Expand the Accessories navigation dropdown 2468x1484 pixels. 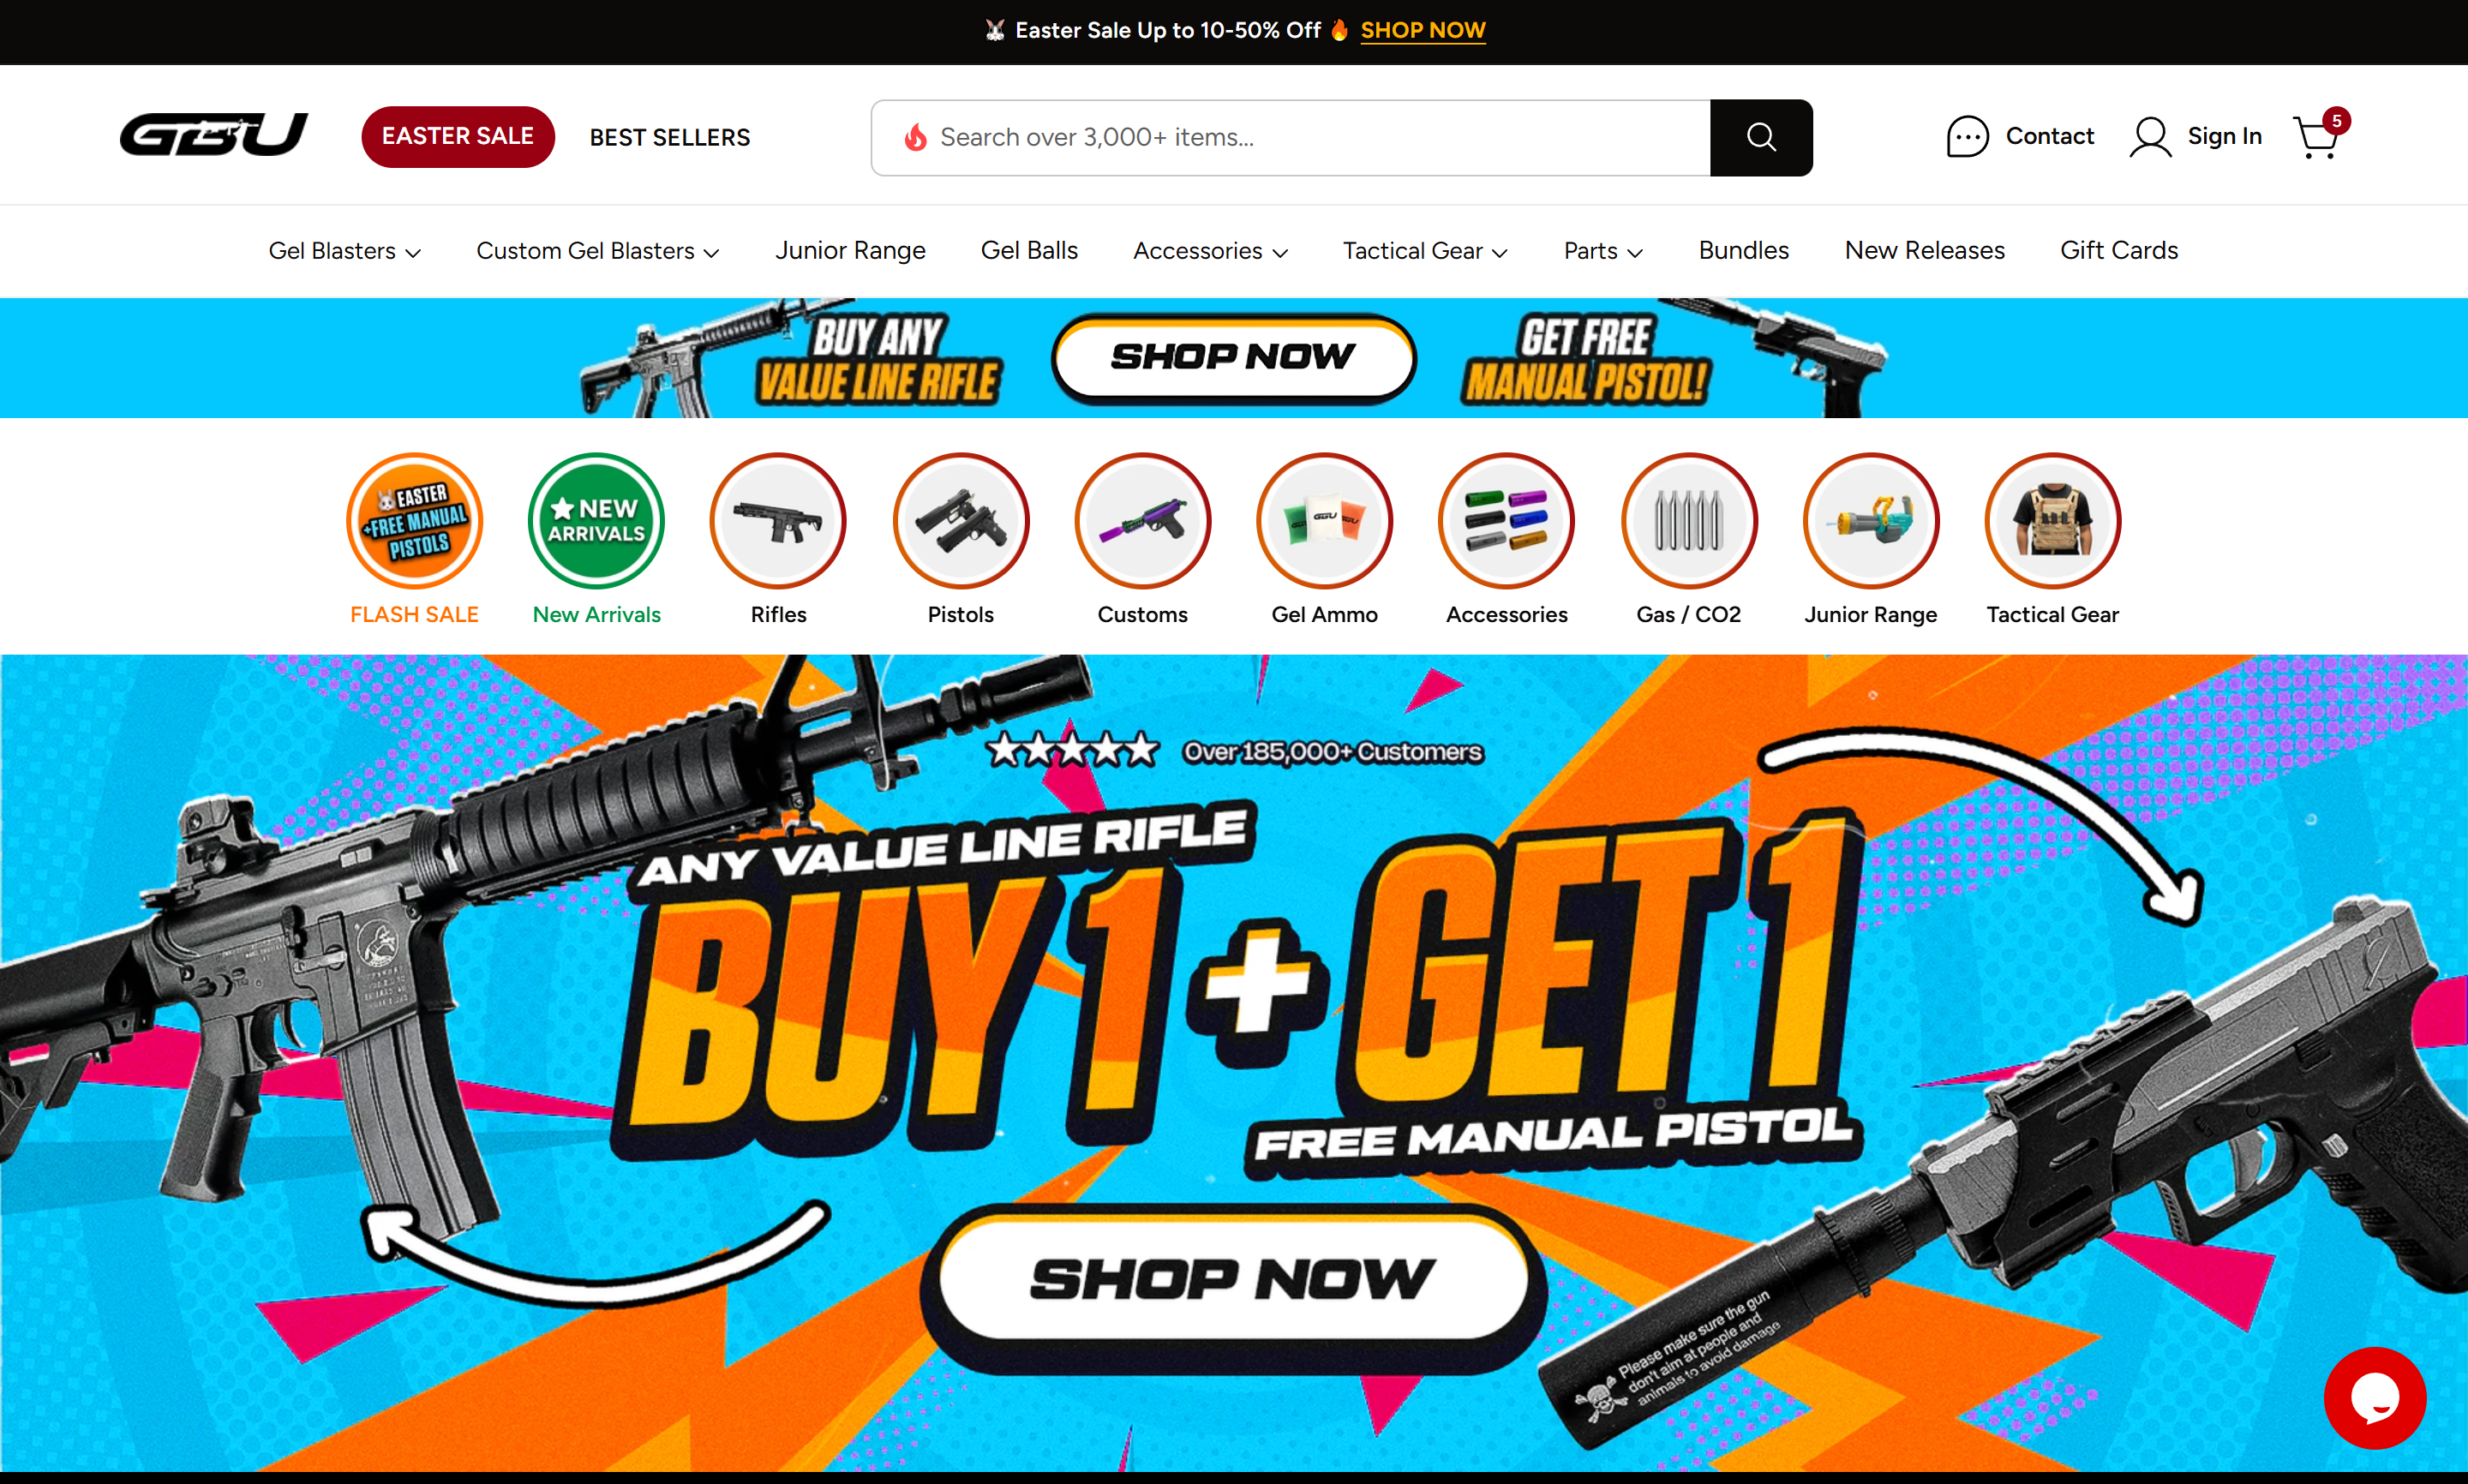(x=1210, y=251)
